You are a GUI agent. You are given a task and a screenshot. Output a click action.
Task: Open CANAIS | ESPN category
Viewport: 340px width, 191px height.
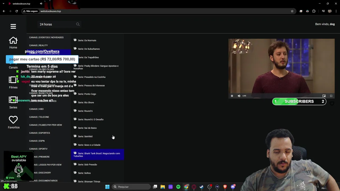pyautogui.click(x=37, y=141)
